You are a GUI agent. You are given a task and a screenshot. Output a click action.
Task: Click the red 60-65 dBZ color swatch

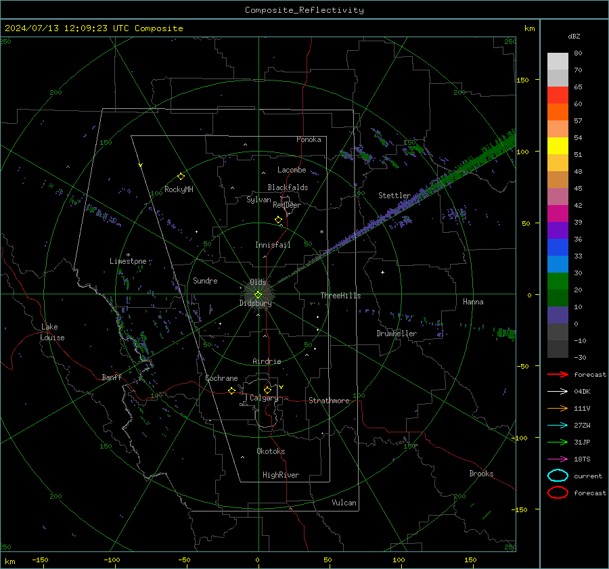point(558,95)
